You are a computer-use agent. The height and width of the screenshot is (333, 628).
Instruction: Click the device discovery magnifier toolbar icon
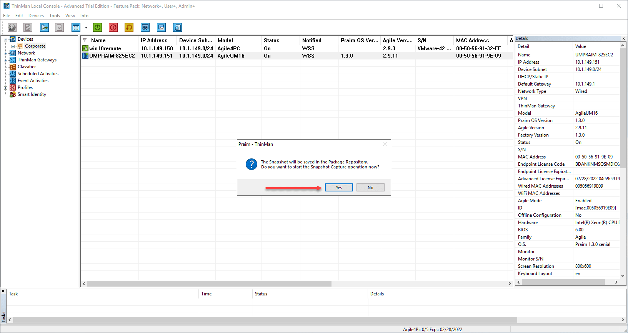(12, 28)
